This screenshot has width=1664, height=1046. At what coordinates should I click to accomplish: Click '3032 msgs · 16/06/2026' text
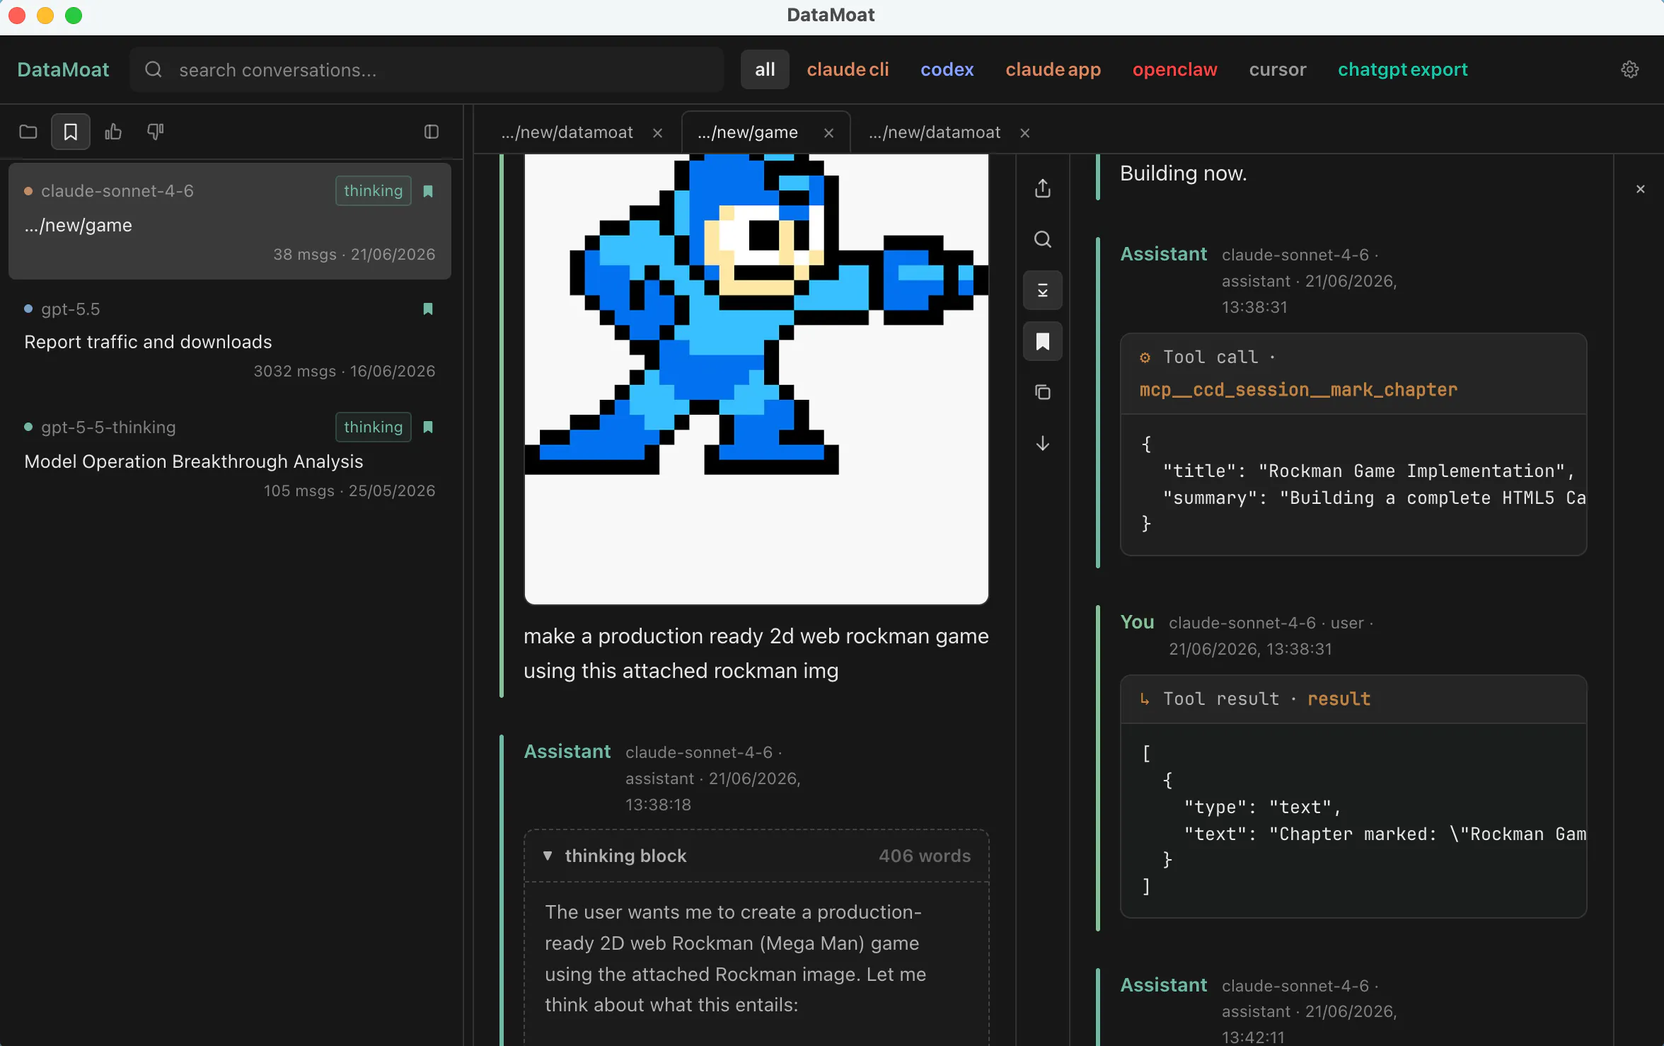click(345, 371)
